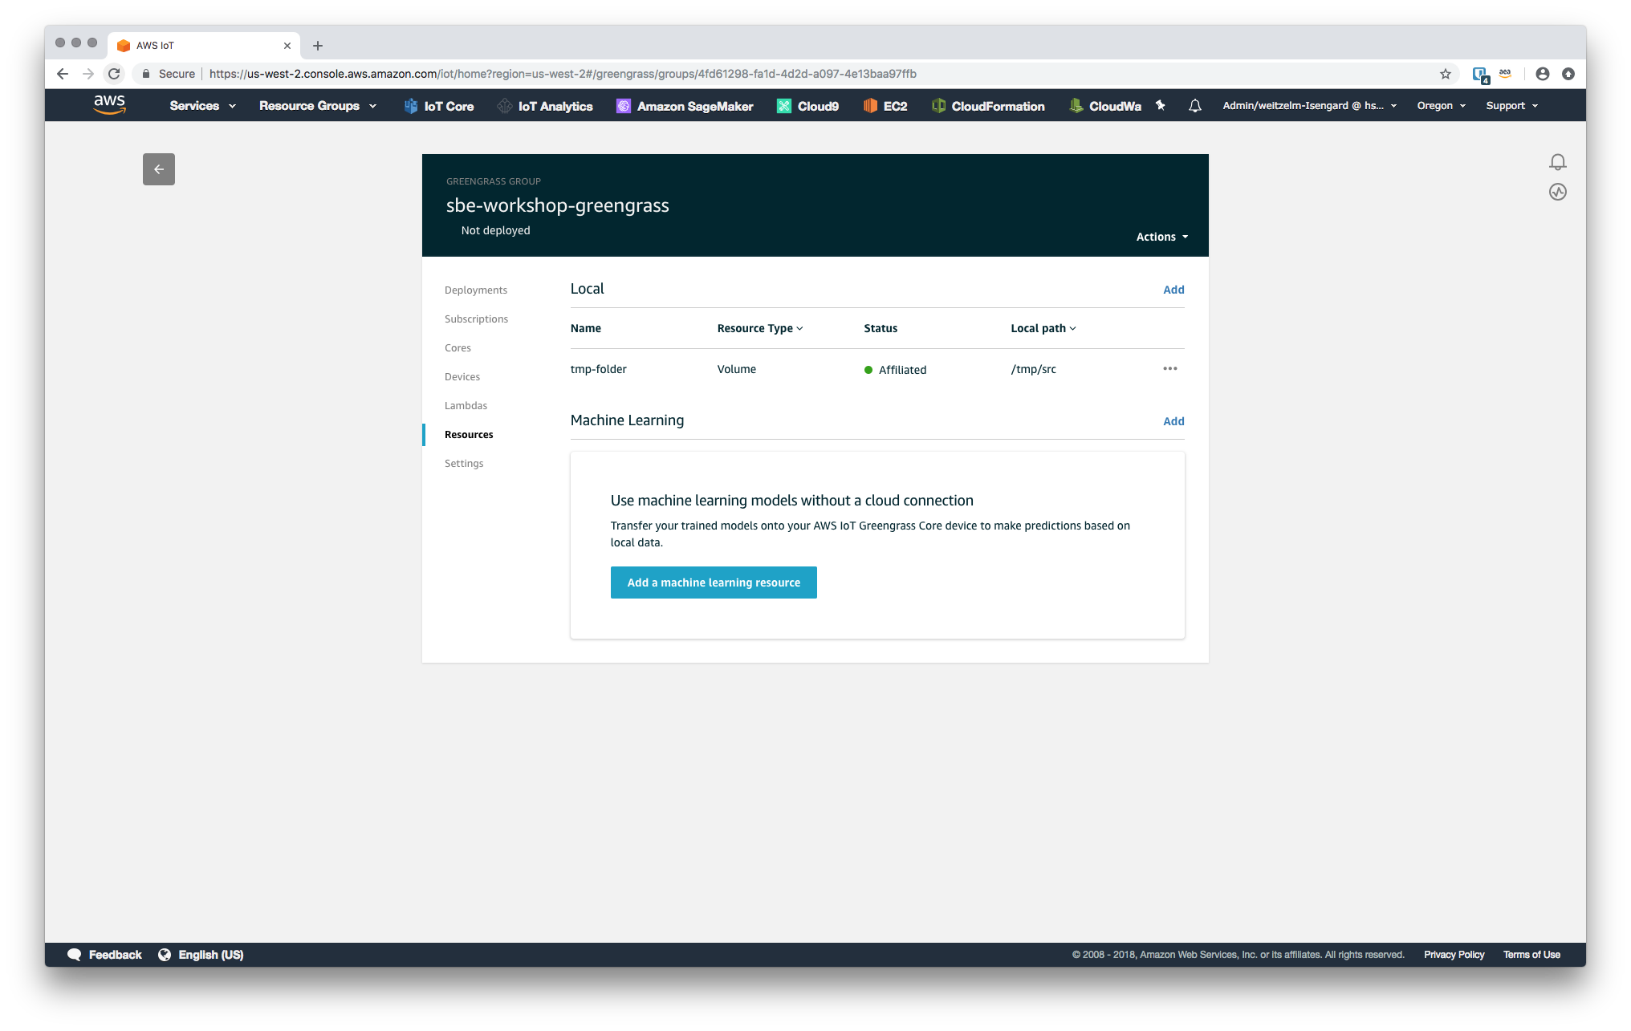Click the pin shortcuts icon in navbar
The width and height of the screenshot is (1631, 1031).
(1160, 105)
